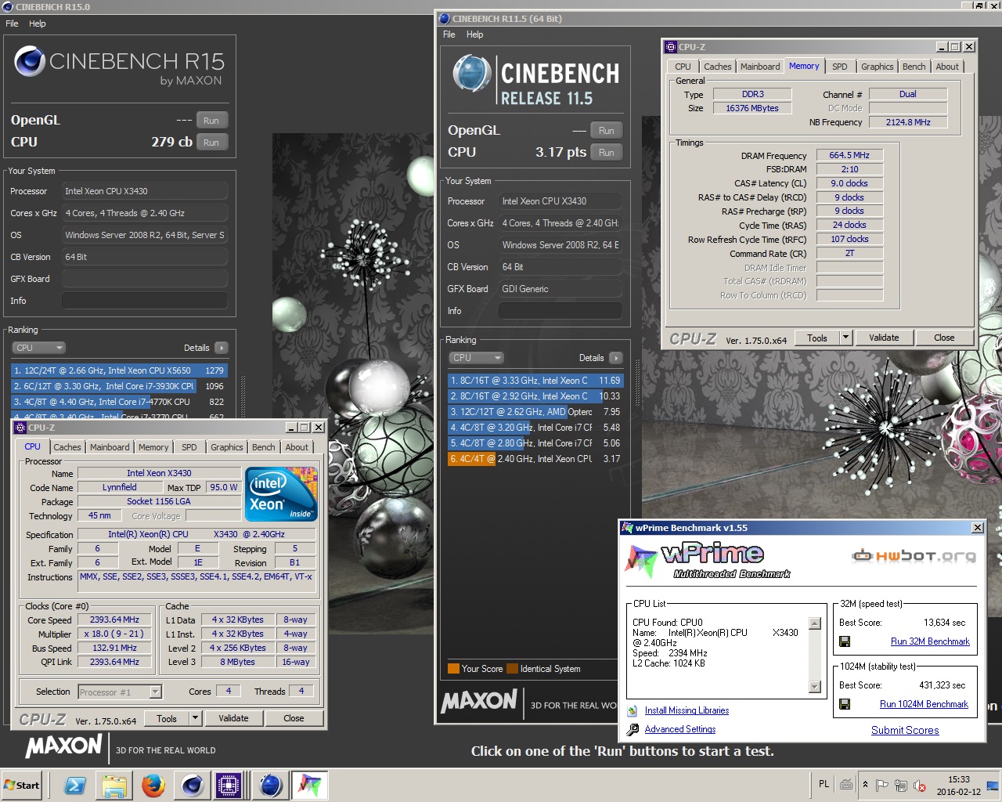
Task: Select the 8C/16T @ 3.33 GHz ranking row
Action: coord(535,381)
